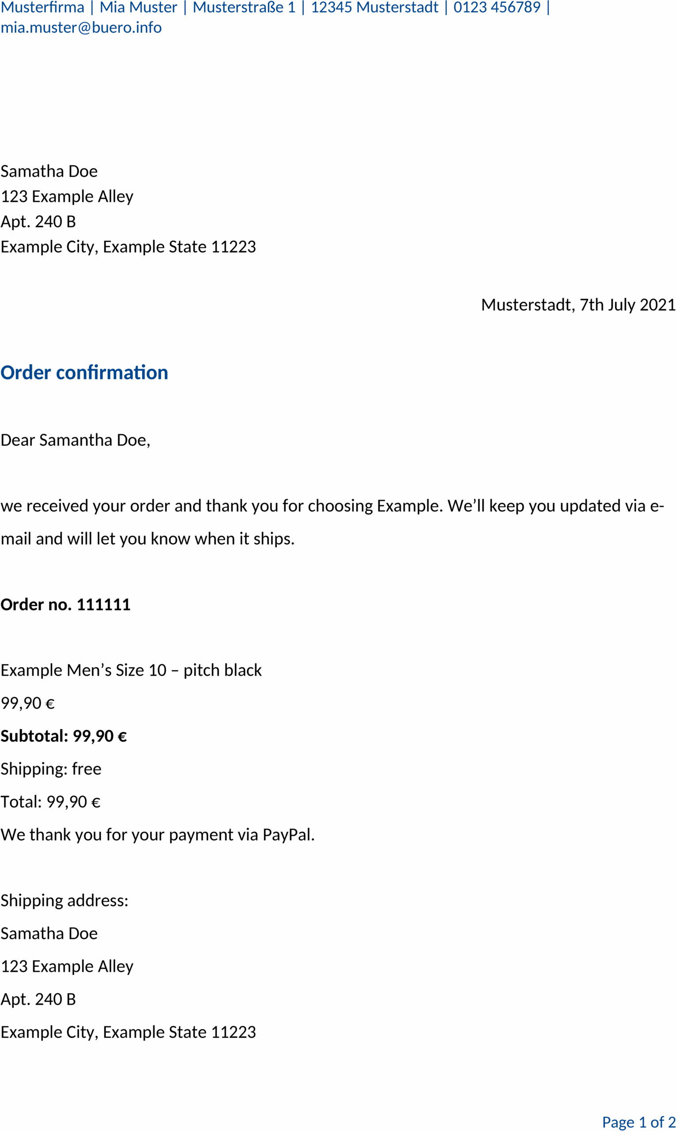Click the Total: 99,90 € line
The width and height of the screenshot is (676, 1131).
coord(50,801)
